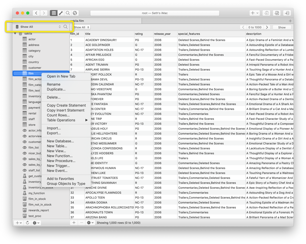
Task: Choose New Trigger... menu item
Action: click(66, 166)
